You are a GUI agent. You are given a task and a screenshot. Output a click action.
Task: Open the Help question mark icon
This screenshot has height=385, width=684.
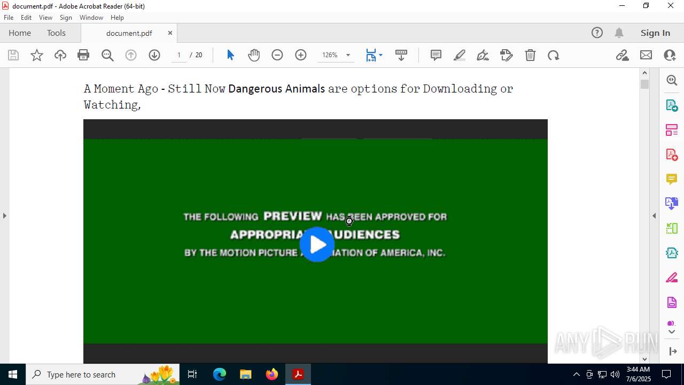tap(597, 33)
